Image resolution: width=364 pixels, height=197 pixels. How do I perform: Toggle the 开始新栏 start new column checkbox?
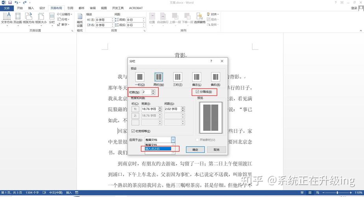[197, 140]
